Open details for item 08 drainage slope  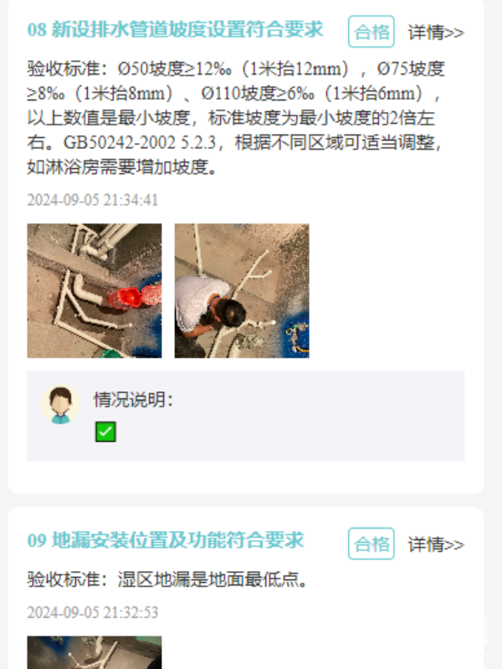coord(436,32)
